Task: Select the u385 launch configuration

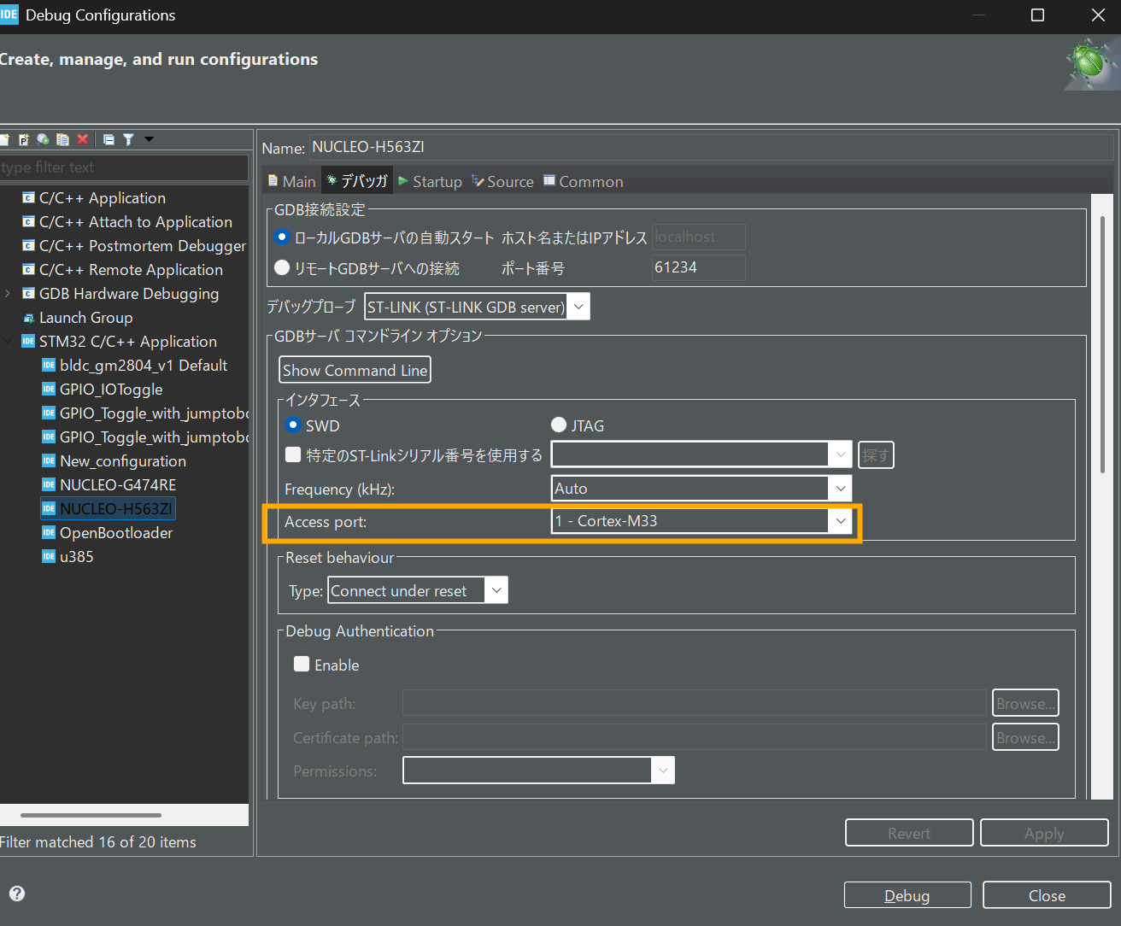Action: click(x=76, y=557)
